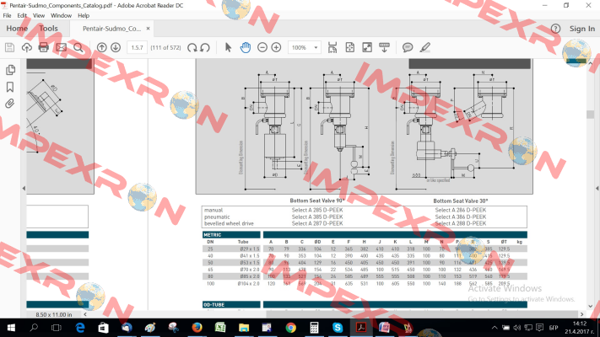
Task: Switch to the Home tab
Action: (17, 29)
